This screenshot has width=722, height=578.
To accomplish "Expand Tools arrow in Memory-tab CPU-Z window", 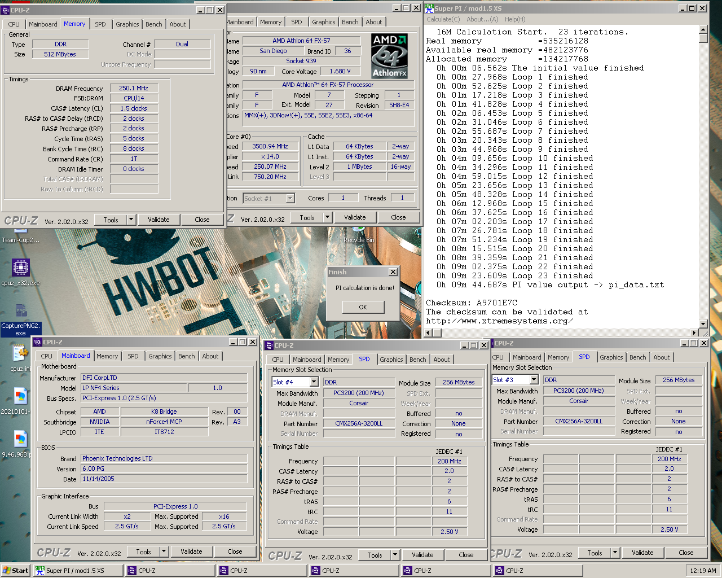I will pyautogui.click(x=131, y=220).
